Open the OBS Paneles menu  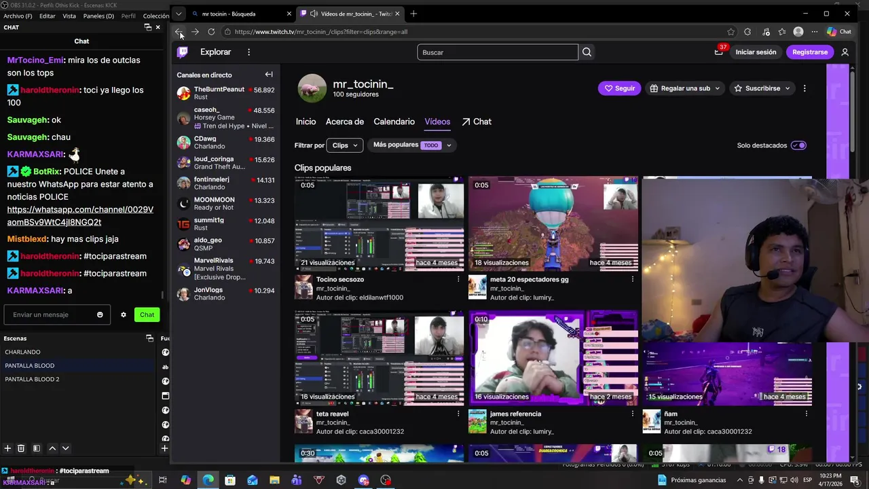pos(98,16)
